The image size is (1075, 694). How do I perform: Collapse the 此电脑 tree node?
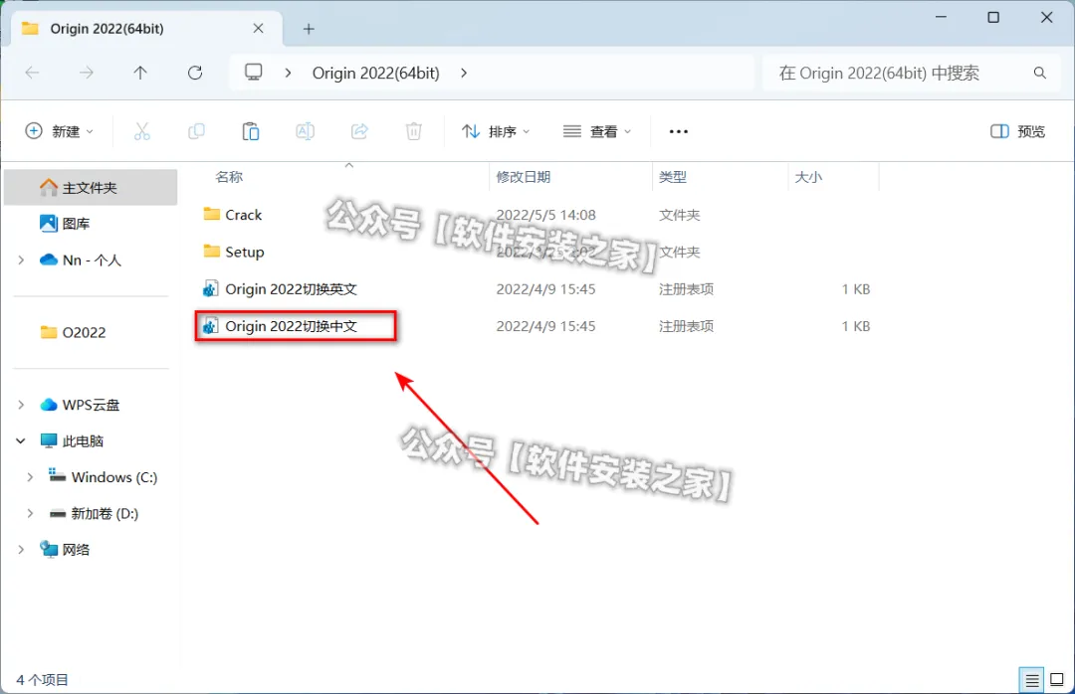tap(21, 441)
